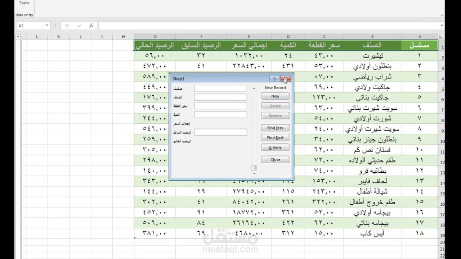Click the Close button in the data form

(275, 159)
